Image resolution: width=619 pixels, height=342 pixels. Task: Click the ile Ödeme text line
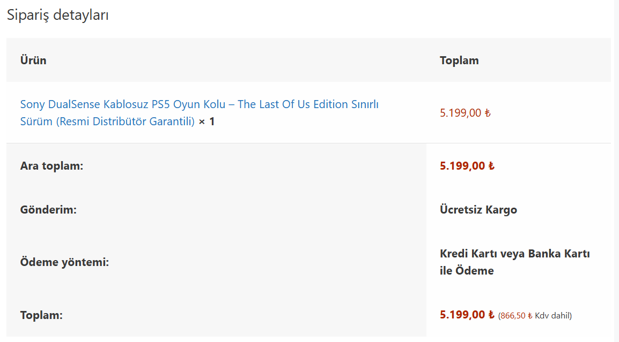[467, 271]
